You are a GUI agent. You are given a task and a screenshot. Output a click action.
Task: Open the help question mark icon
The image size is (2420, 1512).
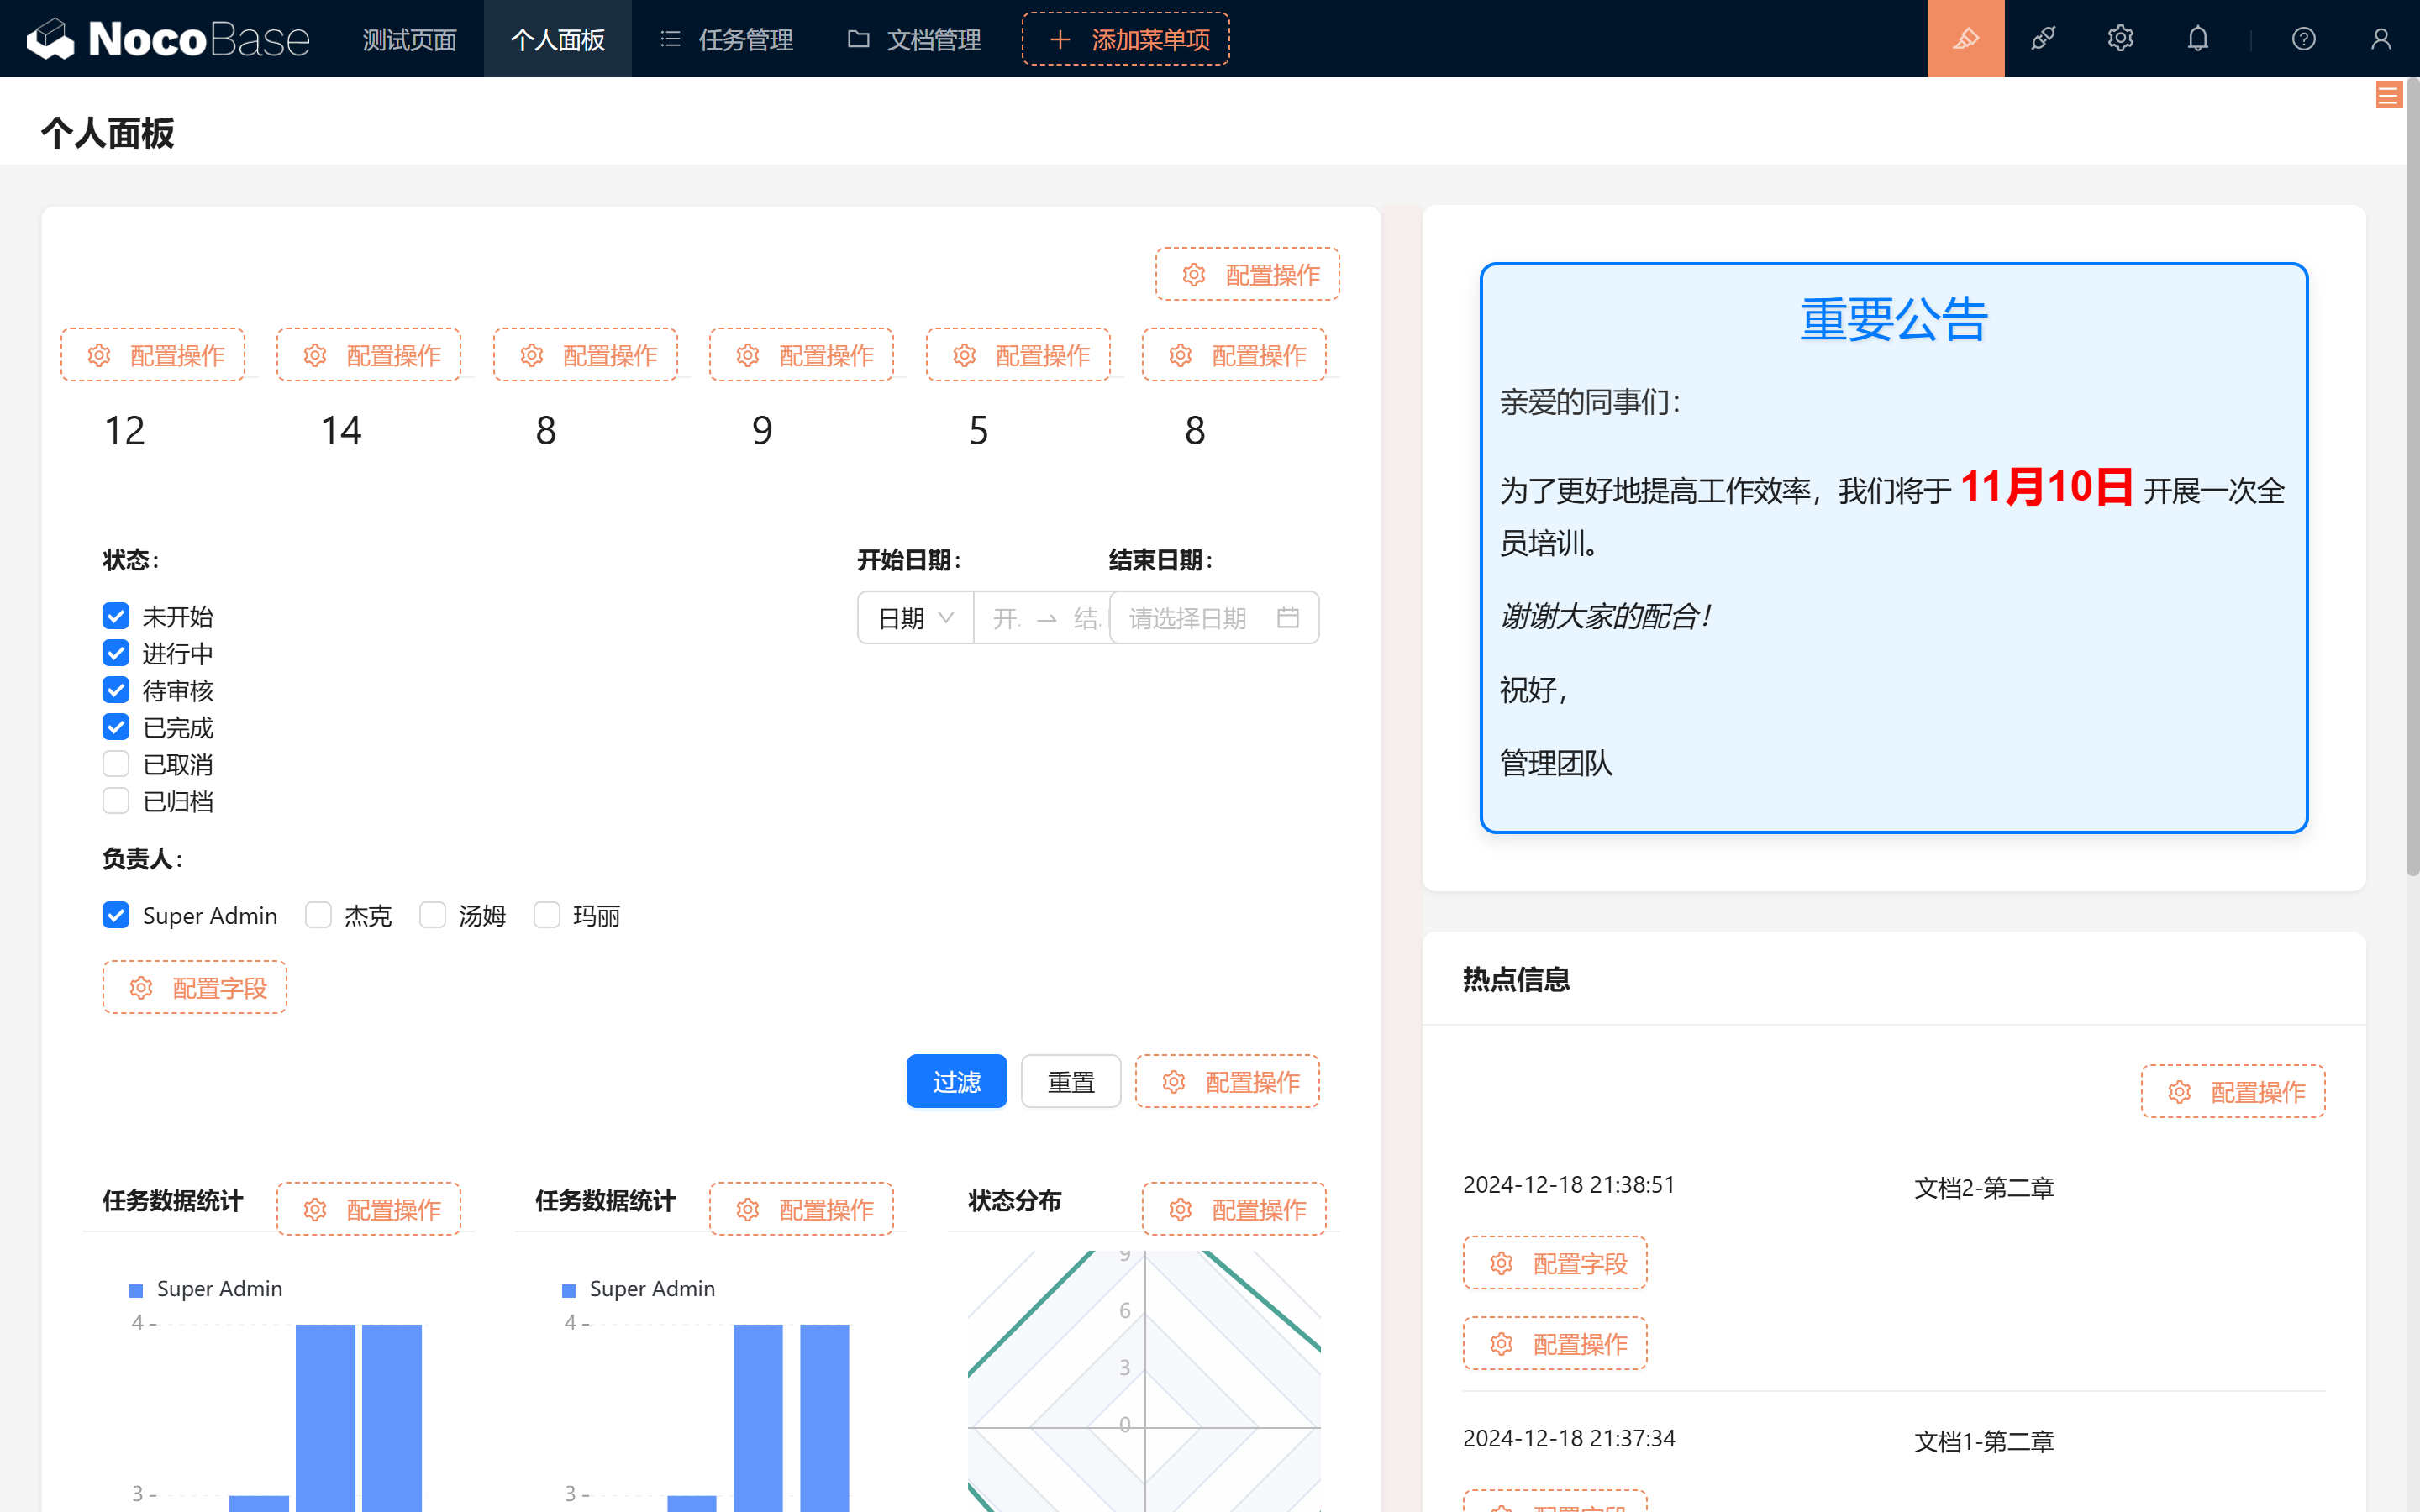tap(2303, 39)
